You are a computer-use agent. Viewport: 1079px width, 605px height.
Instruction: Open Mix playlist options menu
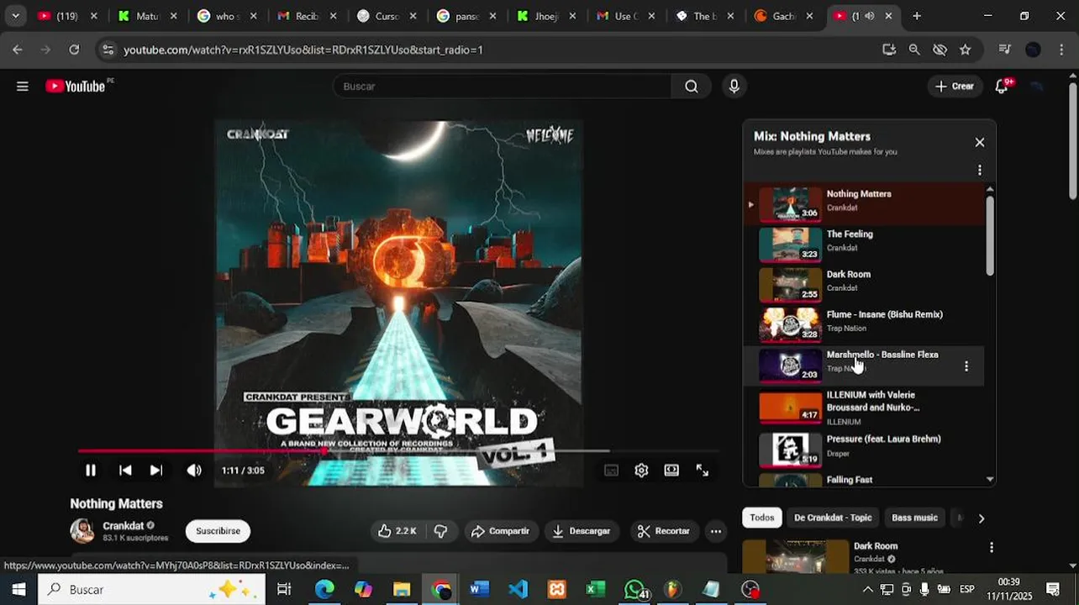980,171
